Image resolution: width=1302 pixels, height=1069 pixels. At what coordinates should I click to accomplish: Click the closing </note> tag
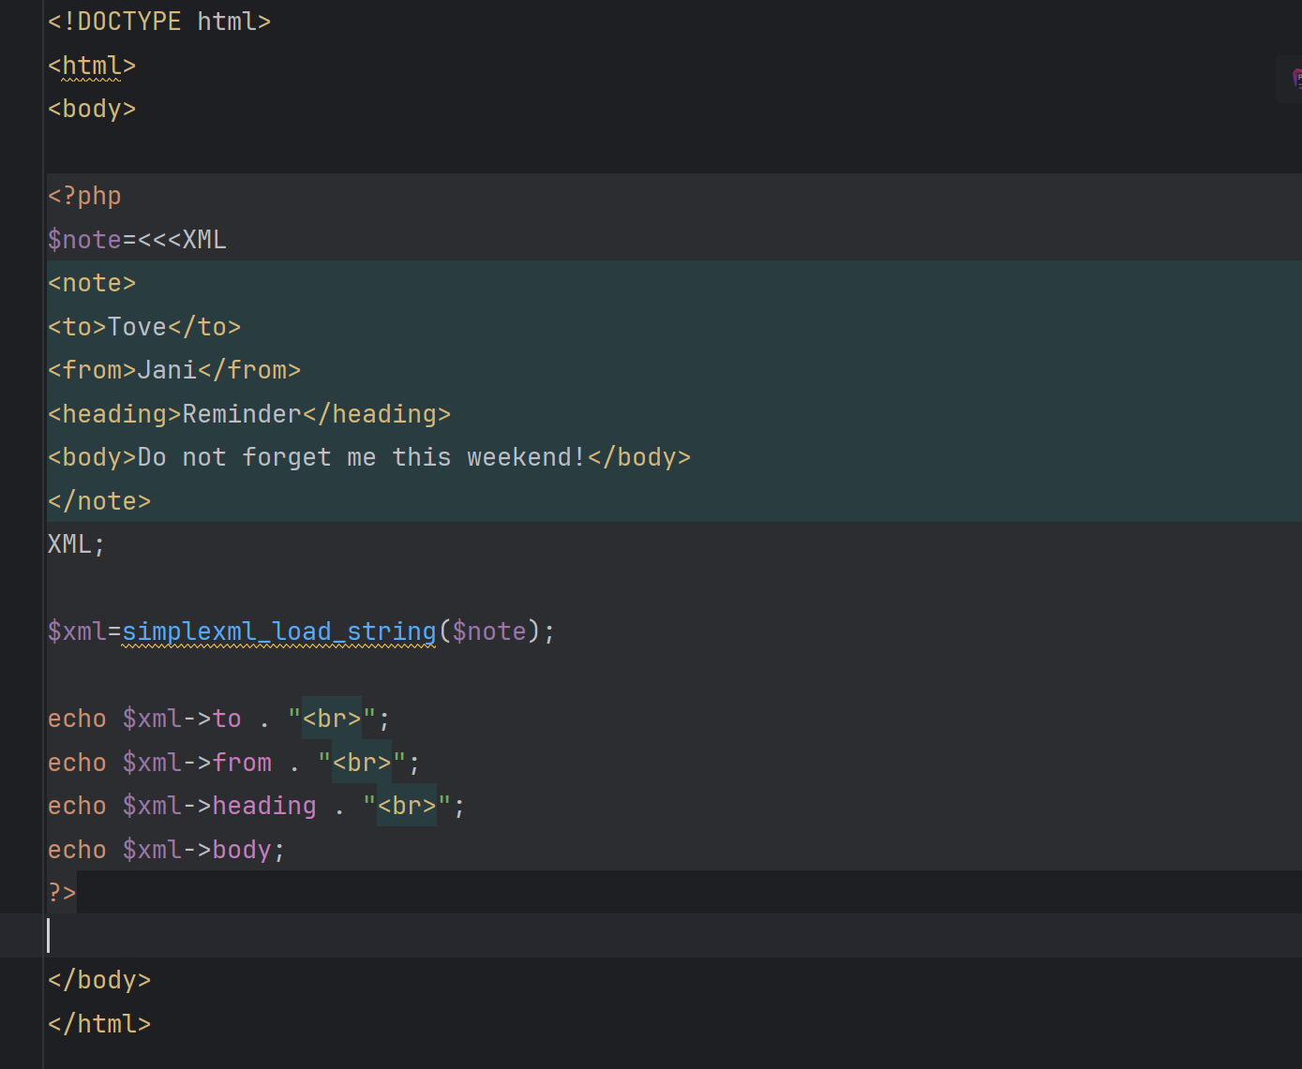99,501
